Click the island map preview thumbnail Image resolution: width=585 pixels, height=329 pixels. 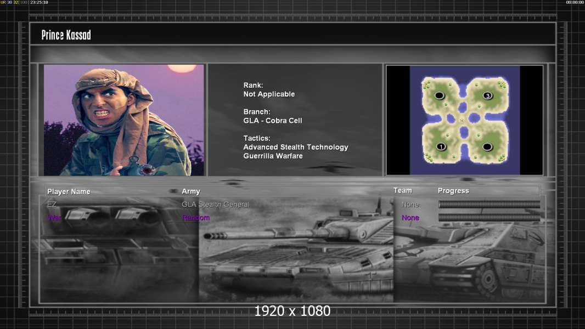click(x=464, y=120)
